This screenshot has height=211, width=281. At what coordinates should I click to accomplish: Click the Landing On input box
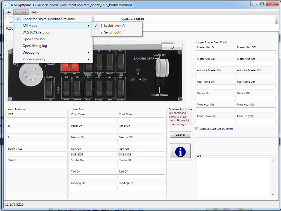(94, 188)
